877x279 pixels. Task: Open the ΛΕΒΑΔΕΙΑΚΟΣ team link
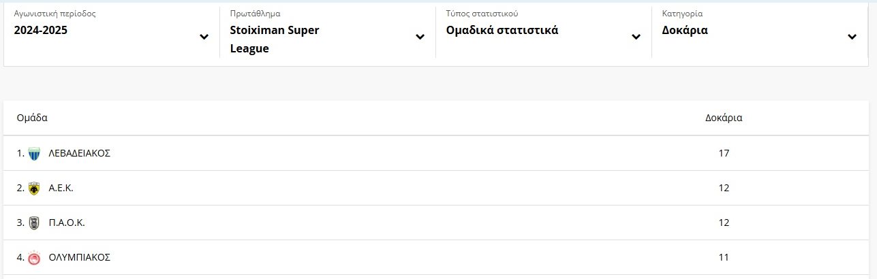point(79,153)
